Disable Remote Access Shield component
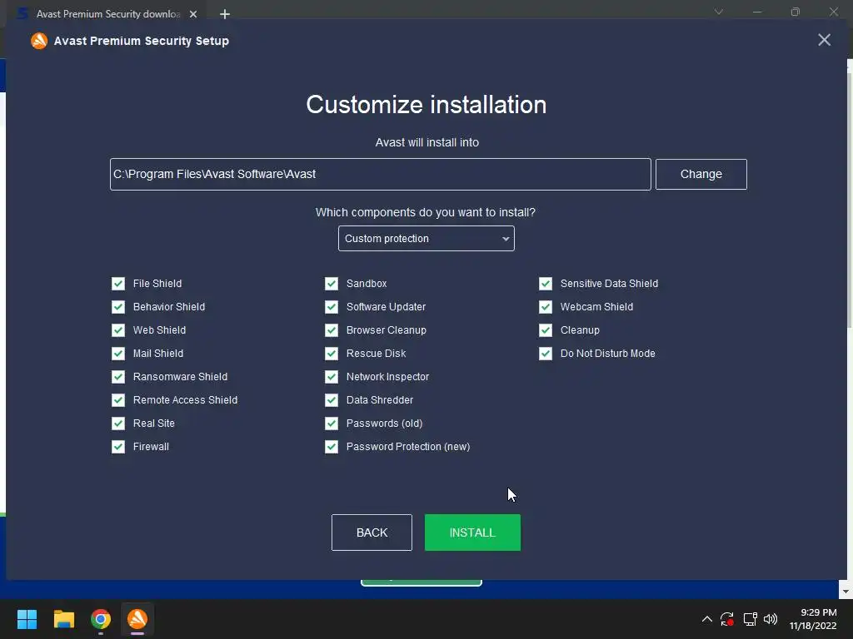Screen dimensions: 853x639 118,400
